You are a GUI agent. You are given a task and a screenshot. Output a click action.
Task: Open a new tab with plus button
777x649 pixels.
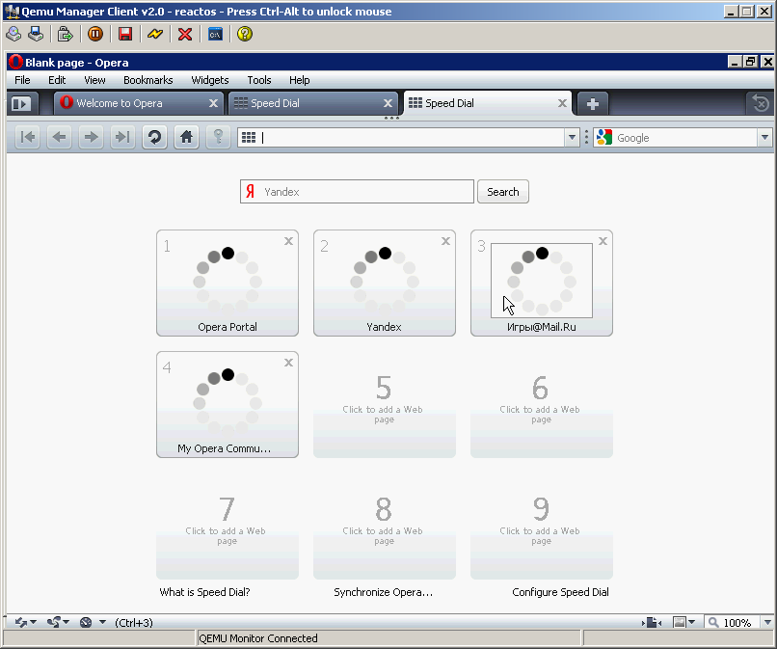tap(593, 103)
